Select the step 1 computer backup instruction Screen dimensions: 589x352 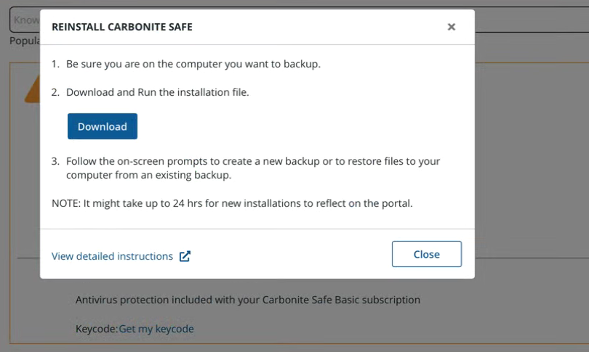pos(193,64)
